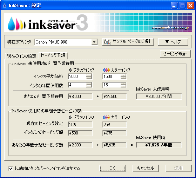
Task: Close the InkSaver settings window
Action: [x=190, y=6]
